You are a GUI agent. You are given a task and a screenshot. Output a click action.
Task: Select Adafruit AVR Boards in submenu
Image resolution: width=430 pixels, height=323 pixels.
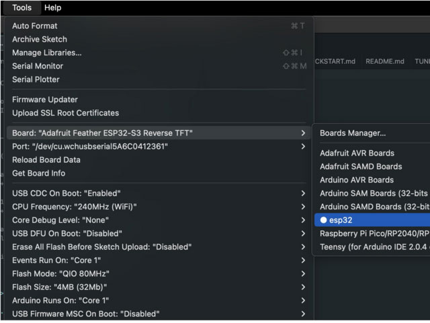[x=372, y=153]
